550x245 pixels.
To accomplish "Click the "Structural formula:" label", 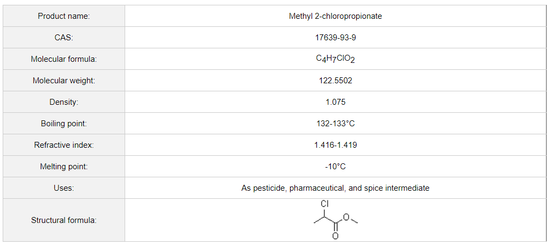I will 64,220.
